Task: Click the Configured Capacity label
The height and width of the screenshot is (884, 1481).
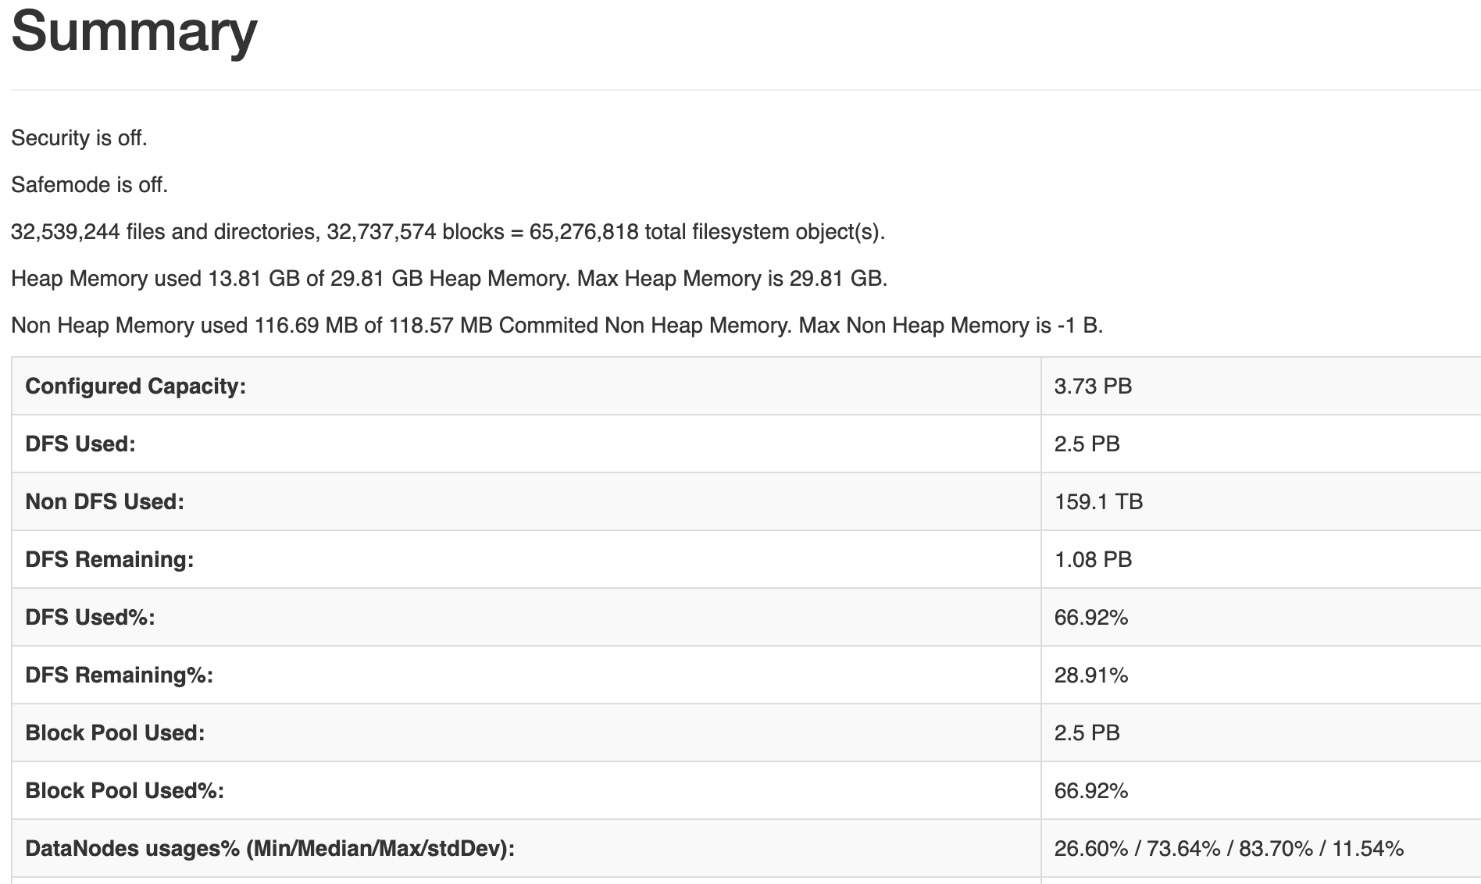Action: 136,387
